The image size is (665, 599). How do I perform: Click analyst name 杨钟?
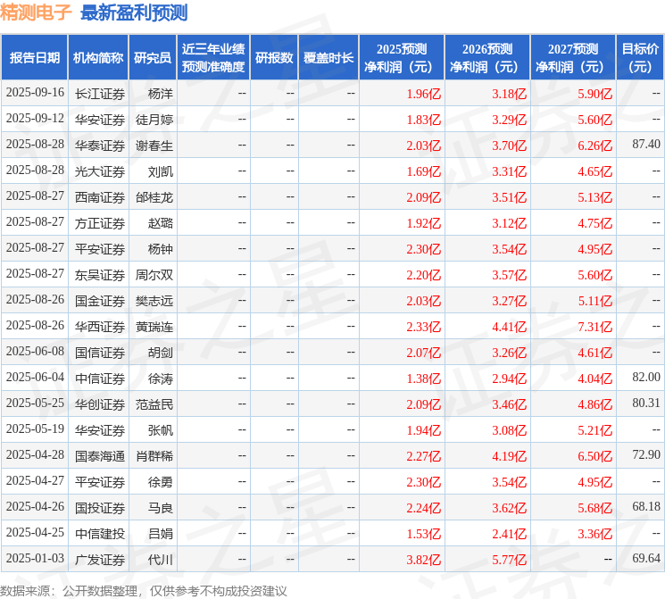[161, 249]
